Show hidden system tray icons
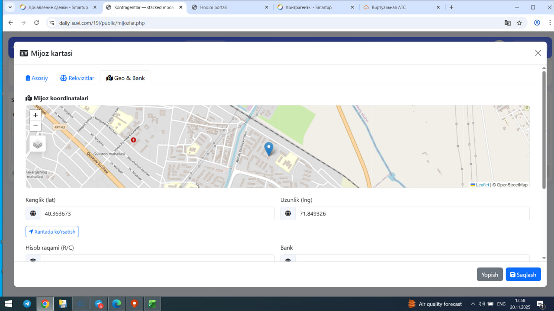Image resolution: width=554 pixels, height=311 pixels. 473,304
